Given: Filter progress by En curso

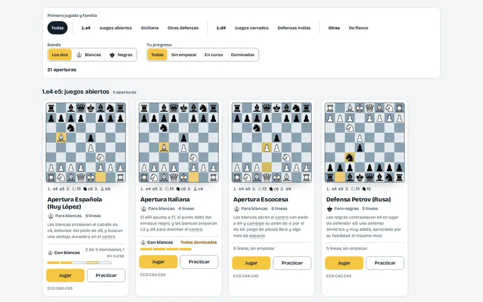Looking at the screenshot, I should coord(214,54).
